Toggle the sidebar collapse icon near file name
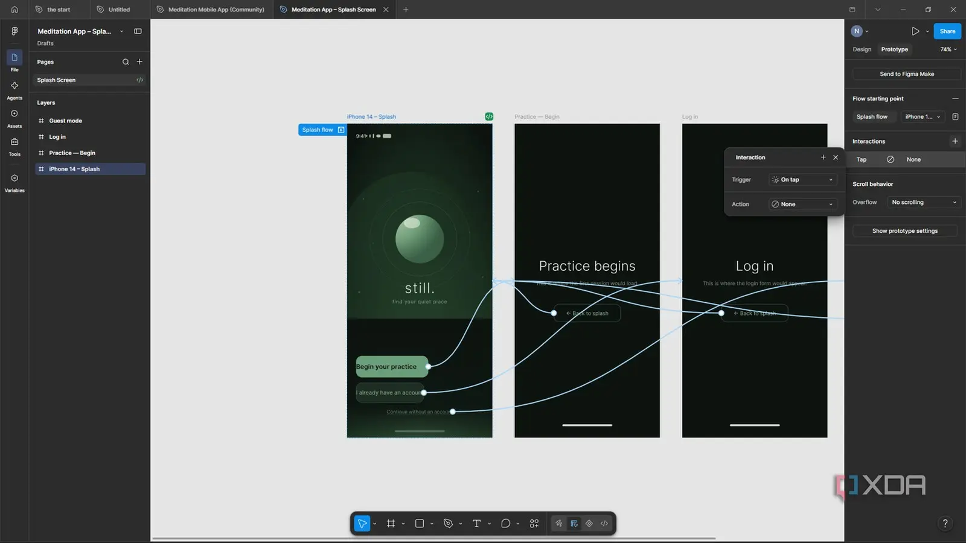The width and height of the screenshot is (966, 543). 138,31
